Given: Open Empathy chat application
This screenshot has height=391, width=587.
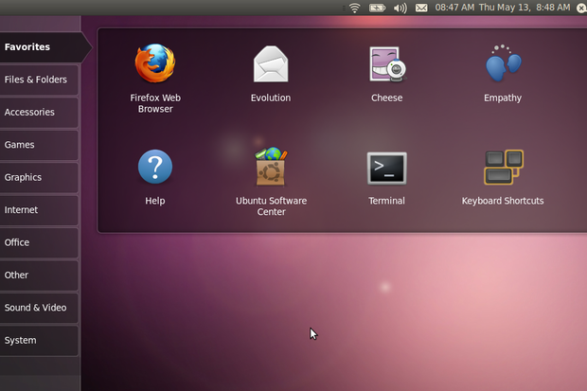Looking at the screenshot, I should (x=503, y=62).
